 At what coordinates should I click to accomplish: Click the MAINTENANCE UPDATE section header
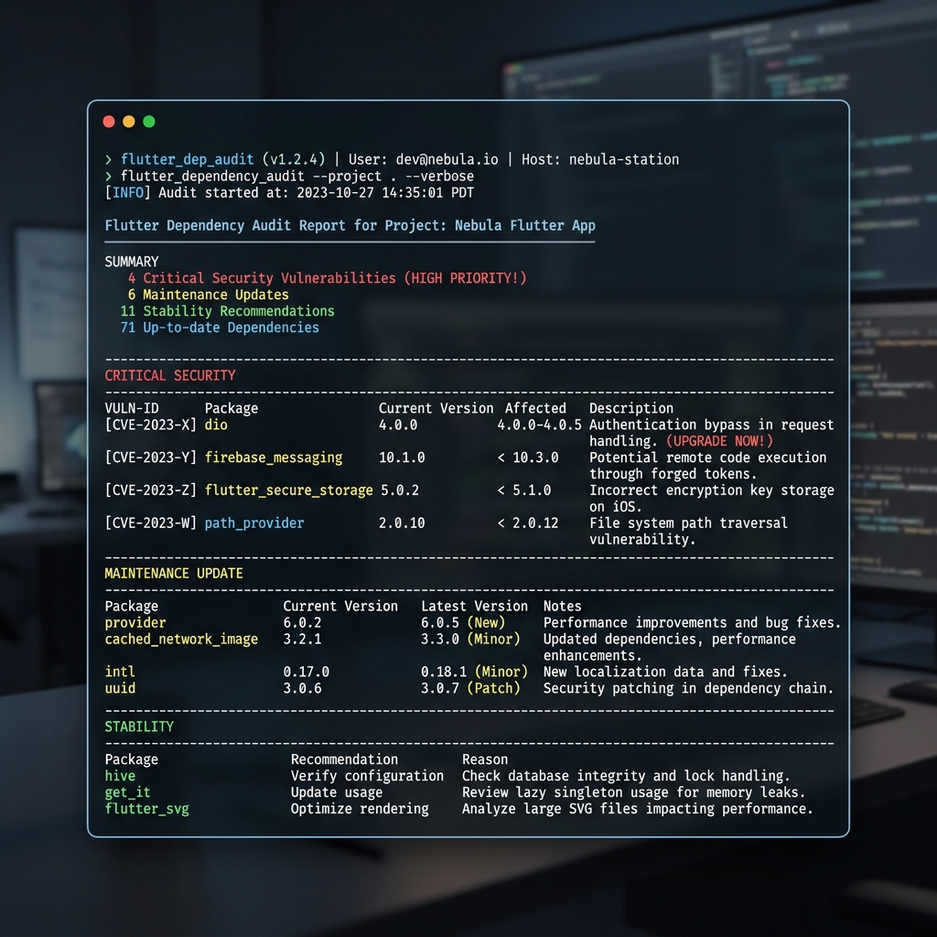(174, 574)
